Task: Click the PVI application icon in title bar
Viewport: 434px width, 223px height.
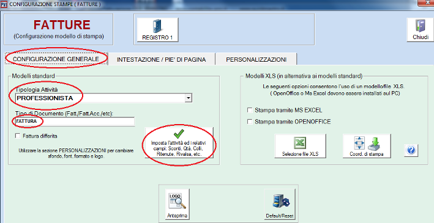Action: 4,4
